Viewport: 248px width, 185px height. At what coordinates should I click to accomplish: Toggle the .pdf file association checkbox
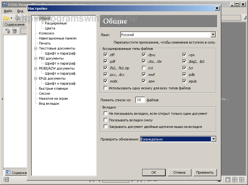click(105, 61)
